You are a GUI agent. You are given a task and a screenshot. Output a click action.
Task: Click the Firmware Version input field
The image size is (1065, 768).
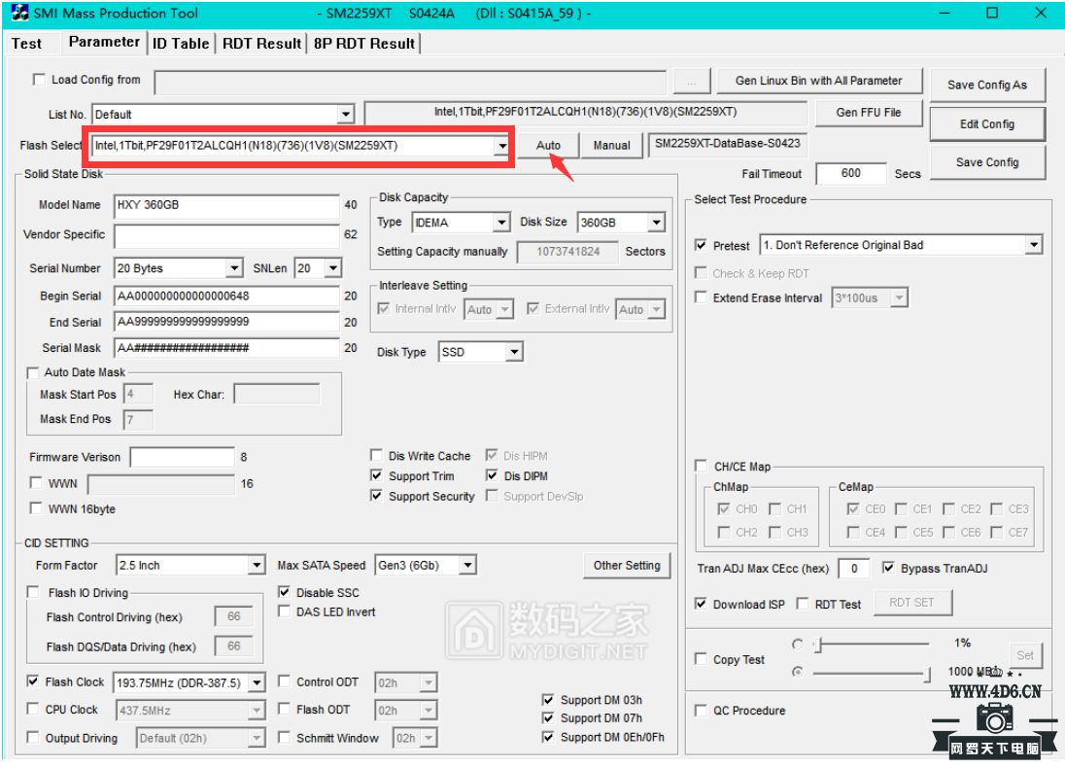182,458
